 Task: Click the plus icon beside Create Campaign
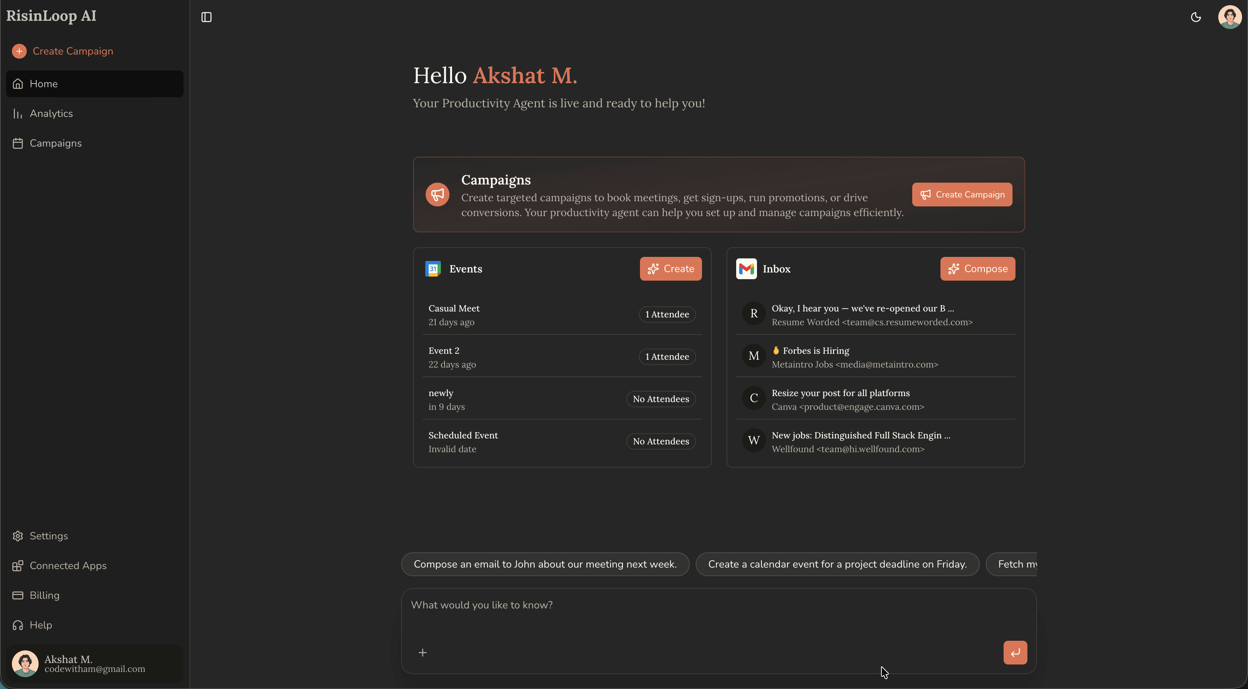[x=19, y=51]
